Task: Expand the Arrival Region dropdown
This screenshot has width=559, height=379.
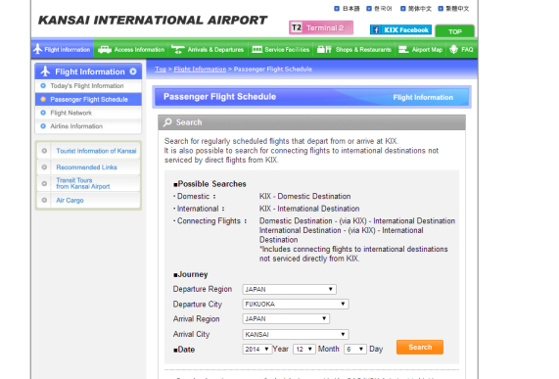Action: point(286,318)
